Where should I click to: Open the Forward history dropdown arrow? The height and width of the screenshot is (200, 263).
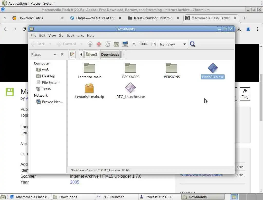pos(81,44)
